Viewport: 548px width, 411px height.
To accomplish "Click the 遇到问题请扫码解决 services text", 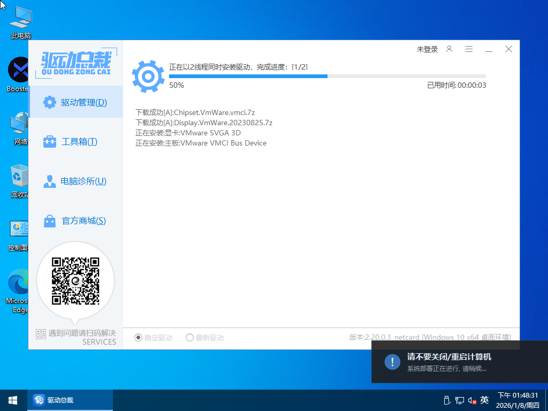I will click(81, 333).
